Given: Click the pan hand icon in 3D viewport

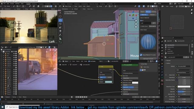Looking at the screenshot, I should click(136, 24).
